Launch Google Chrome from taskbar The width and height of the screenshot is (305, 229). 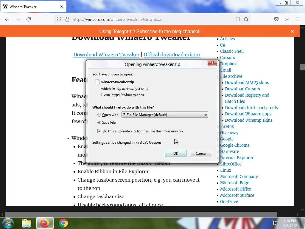pyautogui.click(x=63, y=223)
